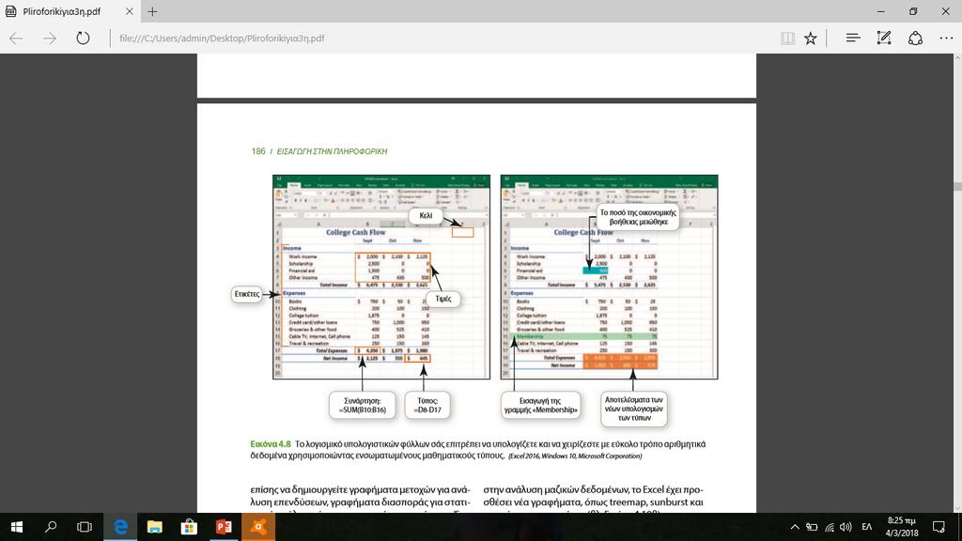Open reading view book icon

(x=788, y=38)
